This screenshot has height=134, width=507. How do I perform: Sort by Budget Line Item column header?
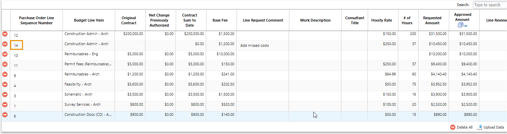click(x=89, y=20)
